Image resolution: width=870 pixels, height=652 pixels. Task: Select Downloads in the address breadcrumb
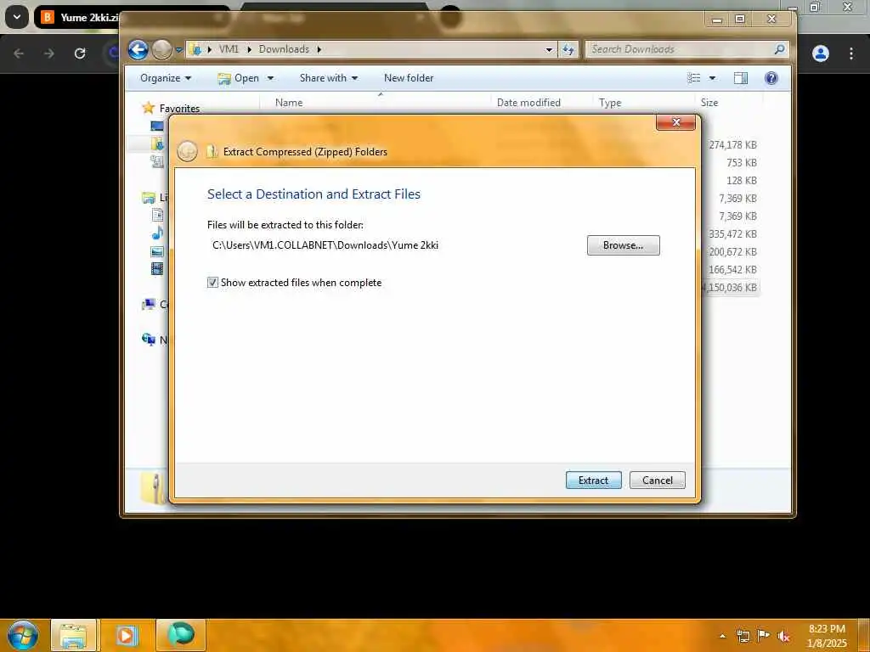click(284, 48)
